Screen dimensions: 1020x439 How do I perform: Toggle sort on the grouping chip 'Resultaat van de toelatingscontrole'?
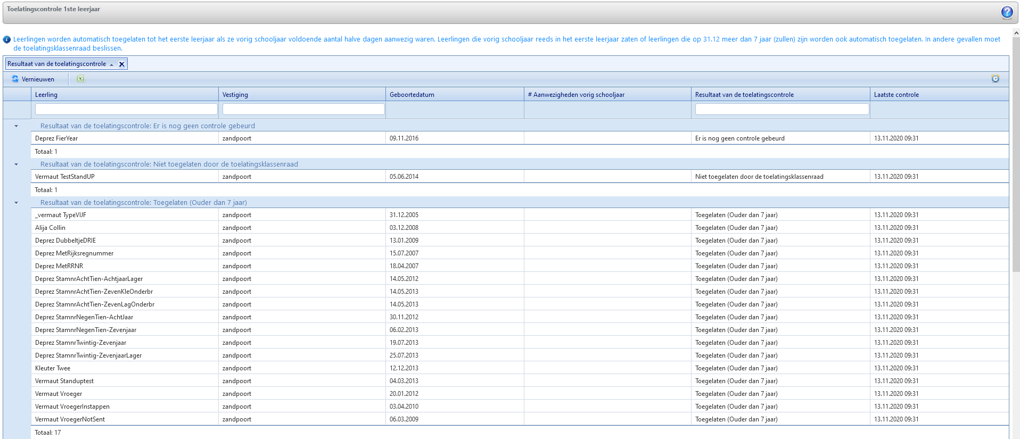click(x=57, y=64)
